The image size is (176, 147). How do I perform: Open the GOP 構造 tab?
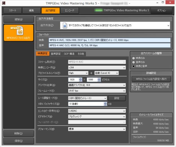pos(69,54)
